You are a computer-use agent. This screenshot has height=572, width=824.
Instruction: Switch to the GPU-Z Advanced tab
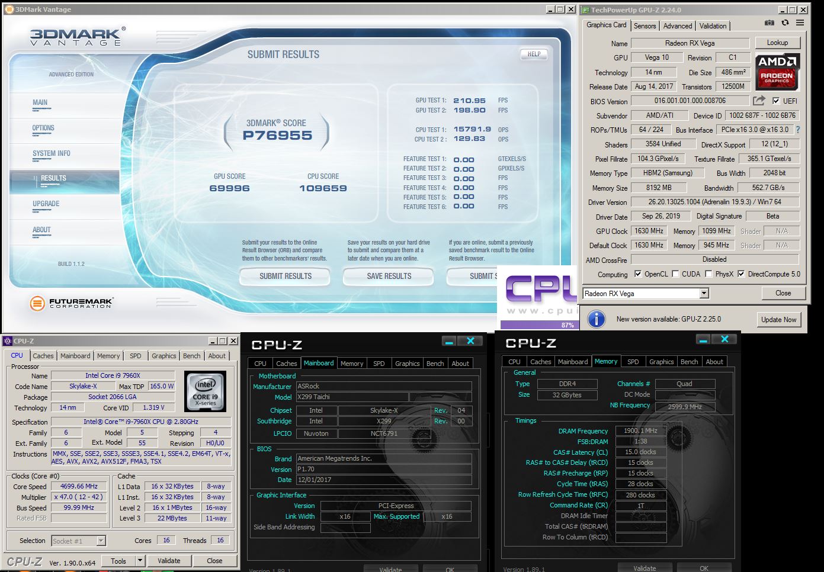point(678,26)
